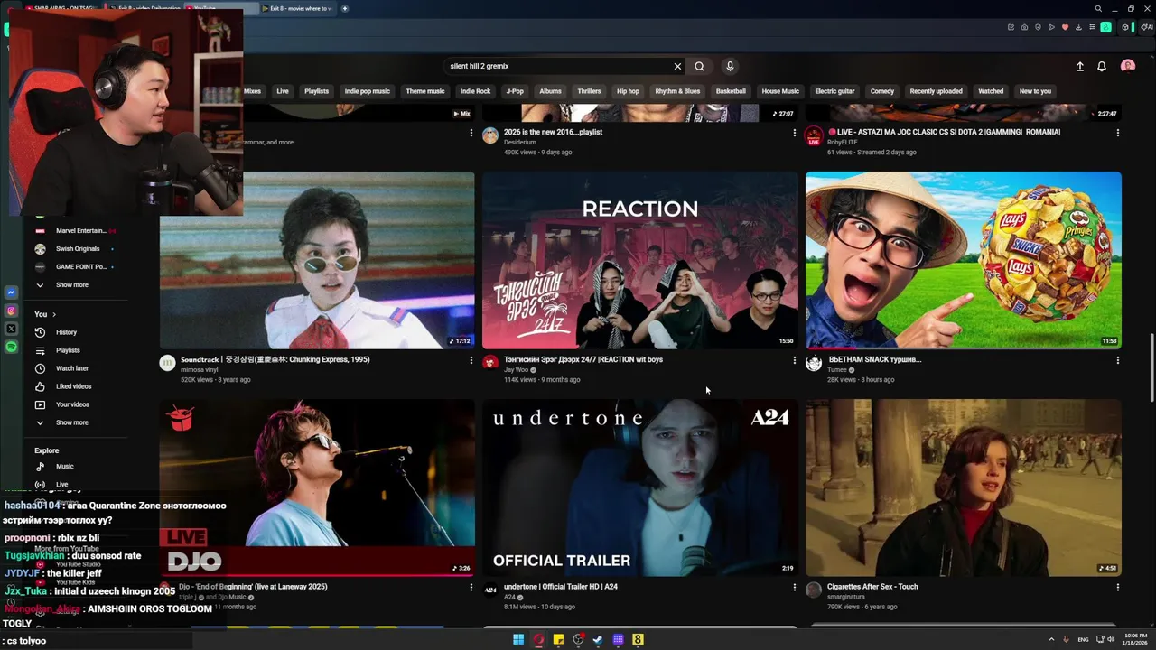Show system tray hidden icons chevron
Viewport: 1156px width, 650px height.
[x=1050, y=639]
